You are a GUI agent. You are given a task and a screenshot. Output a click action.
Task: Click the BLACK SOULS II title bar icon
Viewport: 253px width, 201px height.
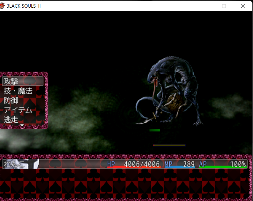click(3, 6)
